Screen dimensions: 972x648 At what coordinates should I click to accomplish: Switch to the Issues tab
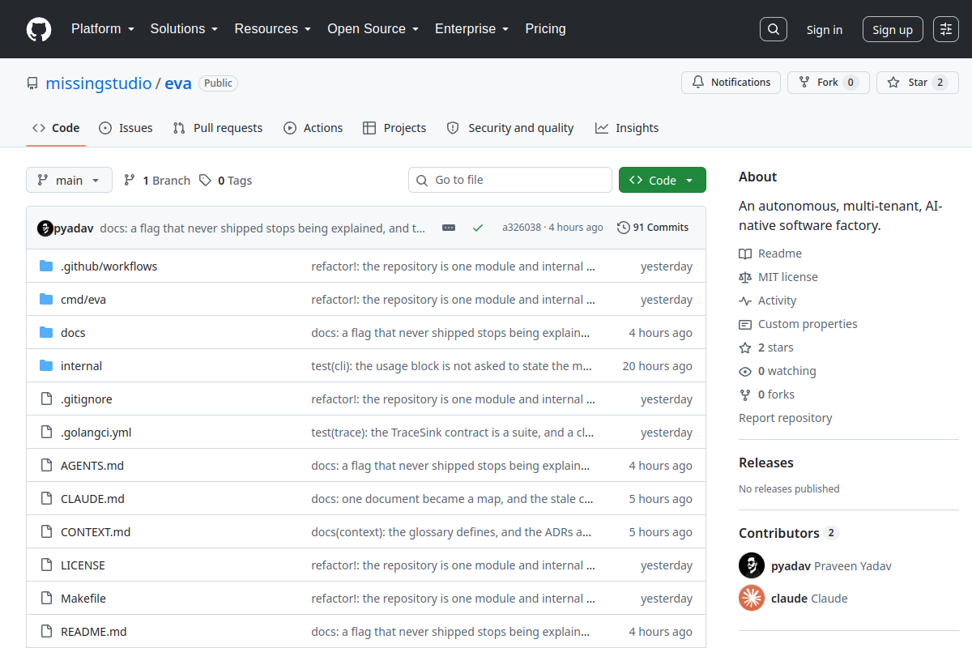pyautogui.click(x=126, y=128)
